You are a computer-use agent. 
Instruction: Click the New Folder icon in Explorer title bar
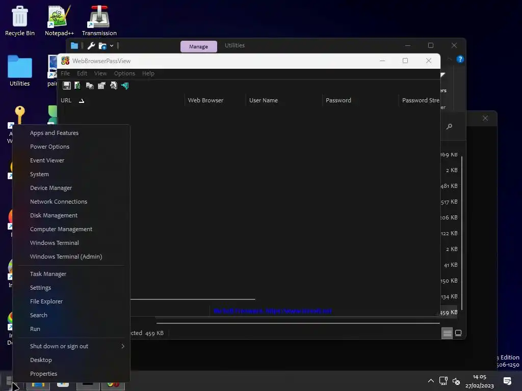tap(102, 46)
